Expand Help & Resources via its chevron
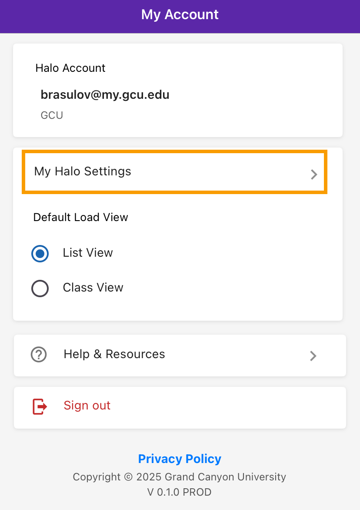 [313, 356]
